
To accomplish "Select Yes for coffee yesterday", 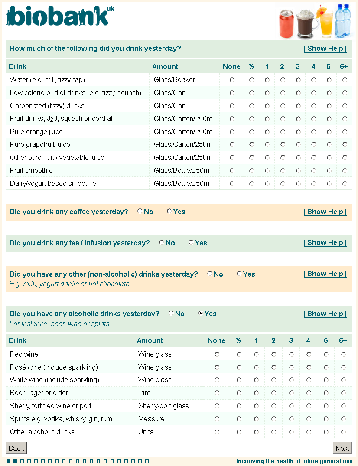I will 169,212.
